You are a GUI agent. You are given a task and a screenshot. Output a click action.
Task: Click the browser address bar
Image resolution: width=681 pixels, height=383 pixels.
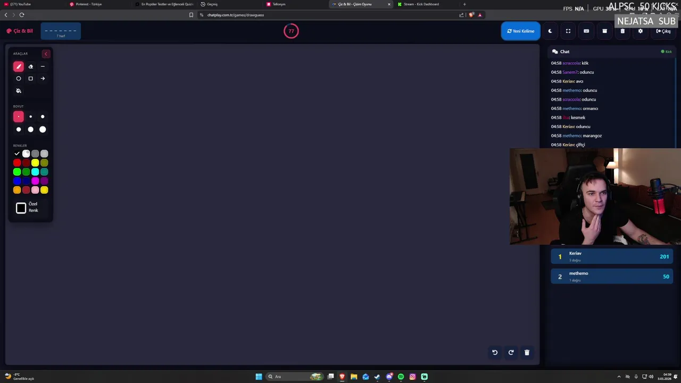tap(330, 15)
